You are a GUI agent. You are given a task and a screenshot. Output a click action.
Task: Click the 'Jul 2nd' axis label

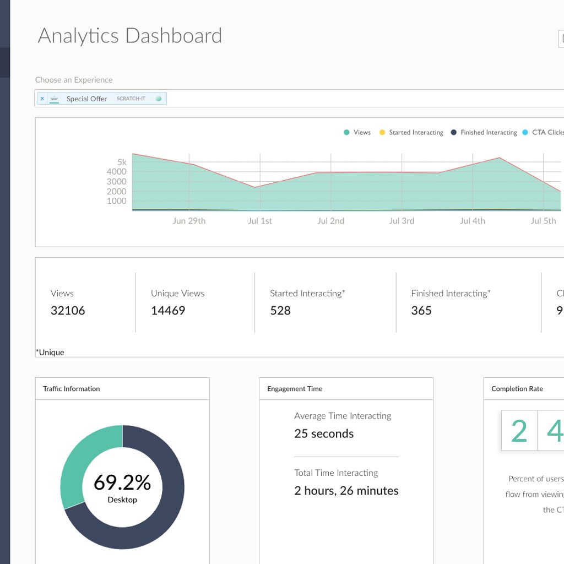[x=330, y=221]
